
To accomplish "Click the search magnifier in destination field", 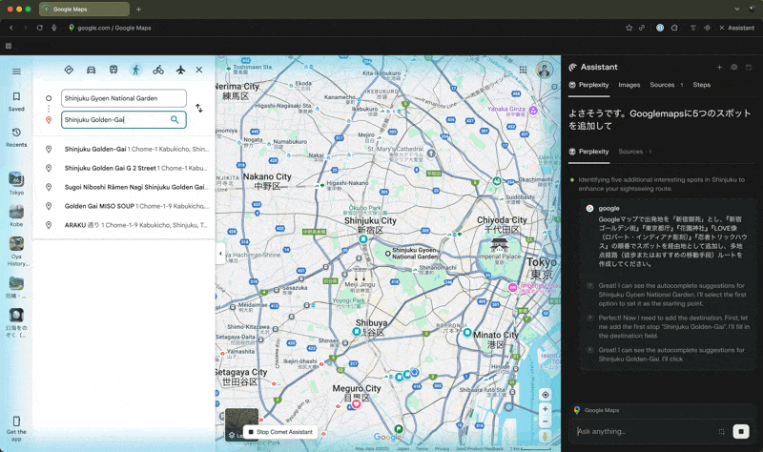I will click(x=175, y=120).
